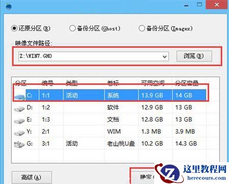This screenshot has width=229, height=184.
Task: Click the 1:2 number cell
Action: click(46, 107)
